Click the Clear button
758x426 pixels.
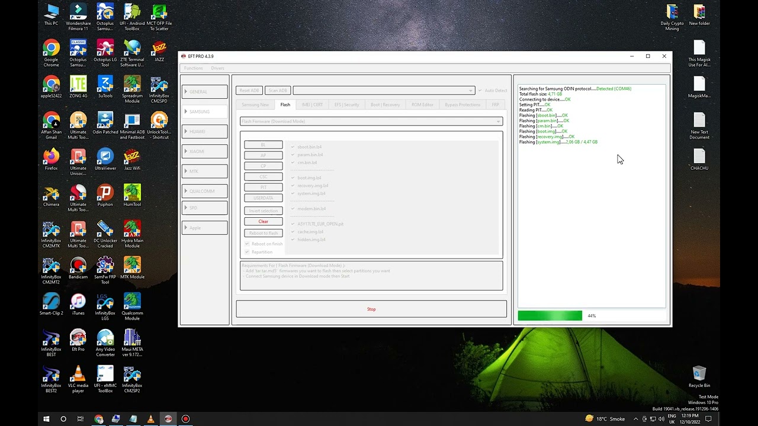click(264, 221)
